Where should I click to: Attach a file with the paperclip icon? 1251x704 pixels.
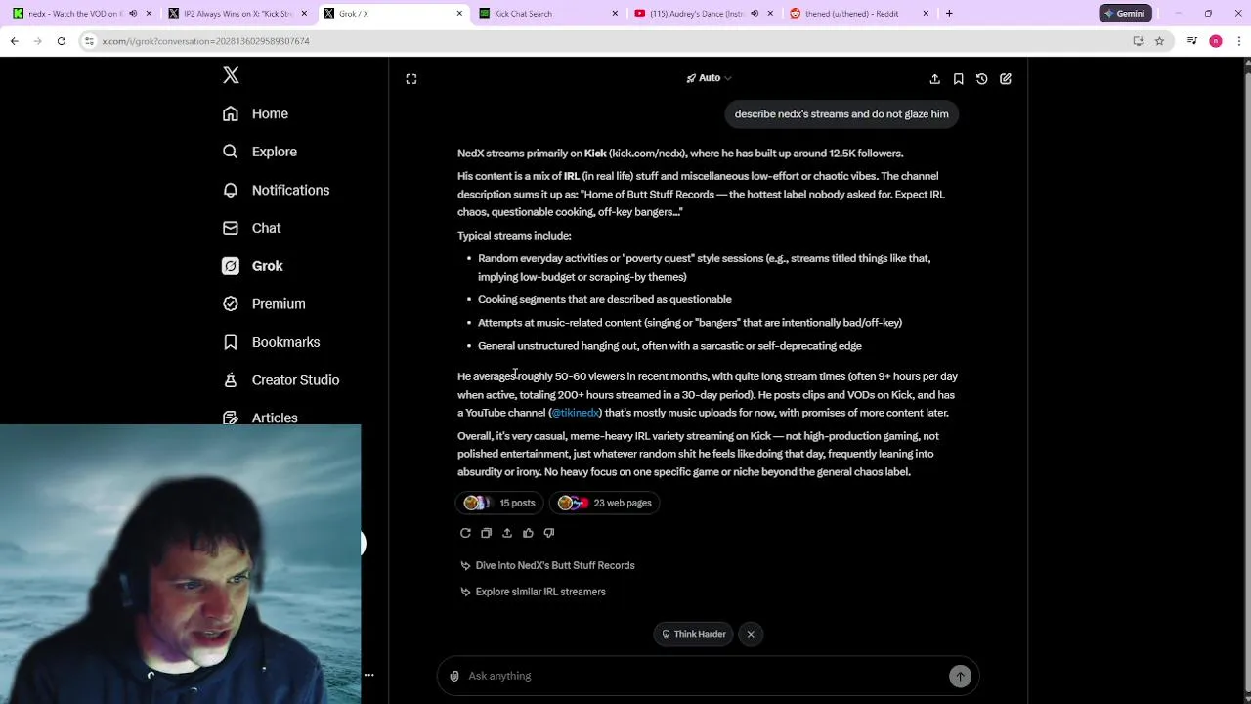[453, 676]
